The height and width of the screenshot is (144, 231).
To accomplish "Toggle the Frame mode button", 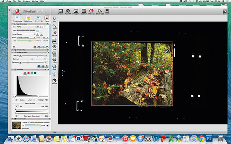I will tap(47, 19).
